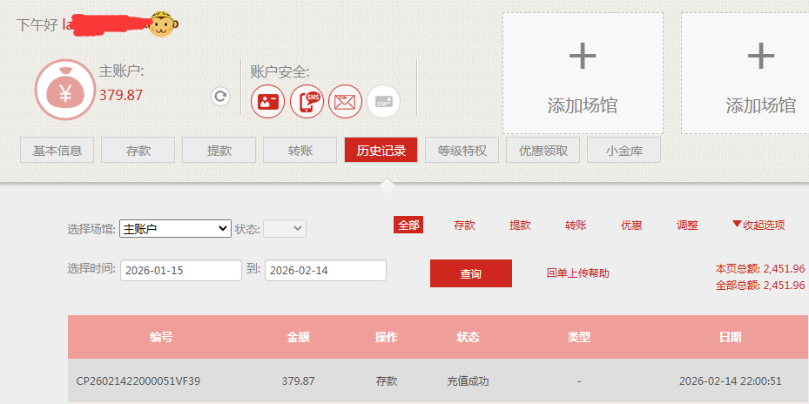Click the refresh balance icon

click(x=220, y=97)
